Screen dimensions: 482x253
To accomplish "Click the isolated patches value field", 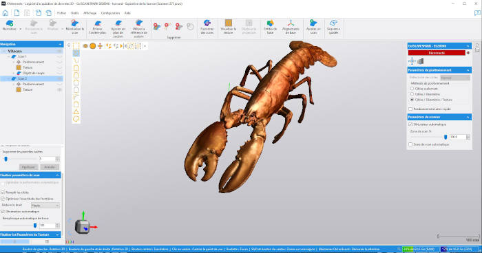I will click(x=47, y=159).
